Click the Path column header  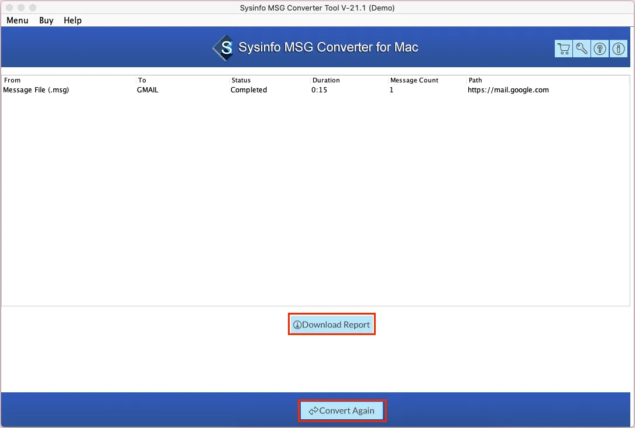[475, 80]
